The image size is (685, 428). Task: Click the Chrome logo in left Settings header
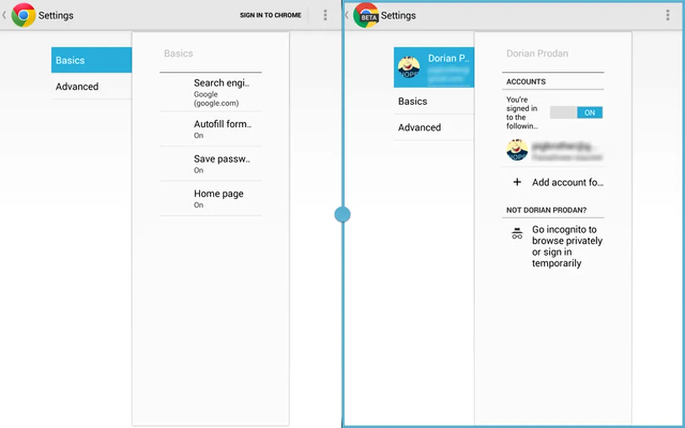(x=23, y=15)
